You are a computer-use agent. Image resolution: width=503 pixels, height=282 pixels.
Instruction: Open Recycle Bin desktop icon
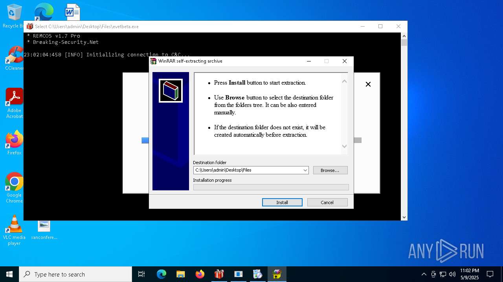tap(14, 16)
